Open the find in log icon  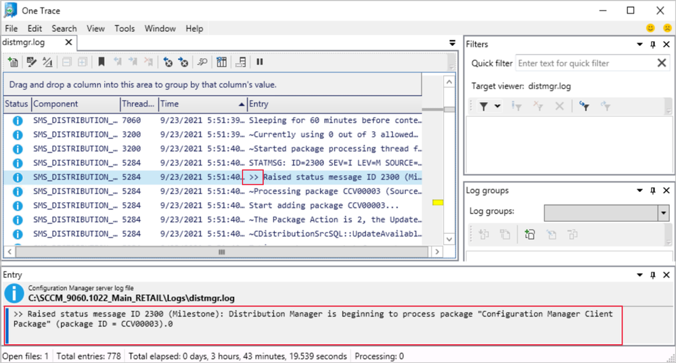202,62
